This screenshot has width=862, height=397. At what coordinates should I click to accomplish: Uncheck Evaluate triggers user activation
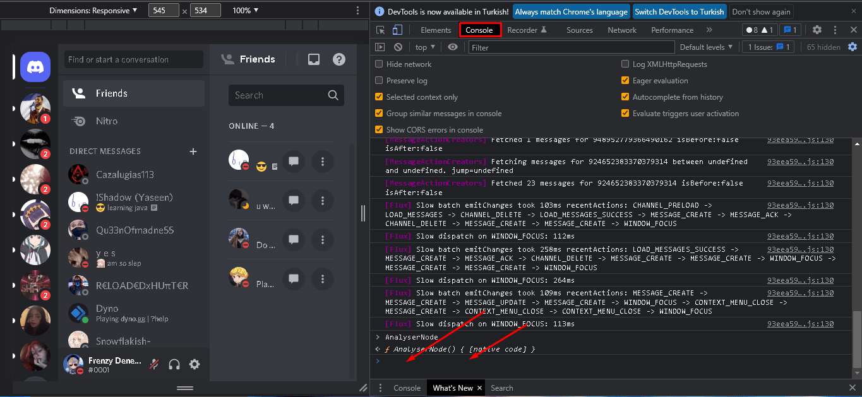625,114
